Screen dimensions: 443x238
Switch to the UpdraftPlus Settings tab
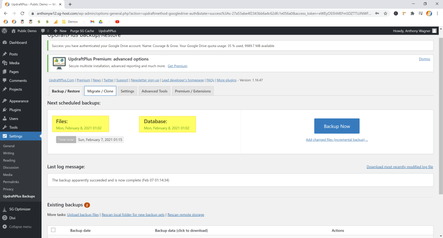pyautogui.click(x=128, y=91)
